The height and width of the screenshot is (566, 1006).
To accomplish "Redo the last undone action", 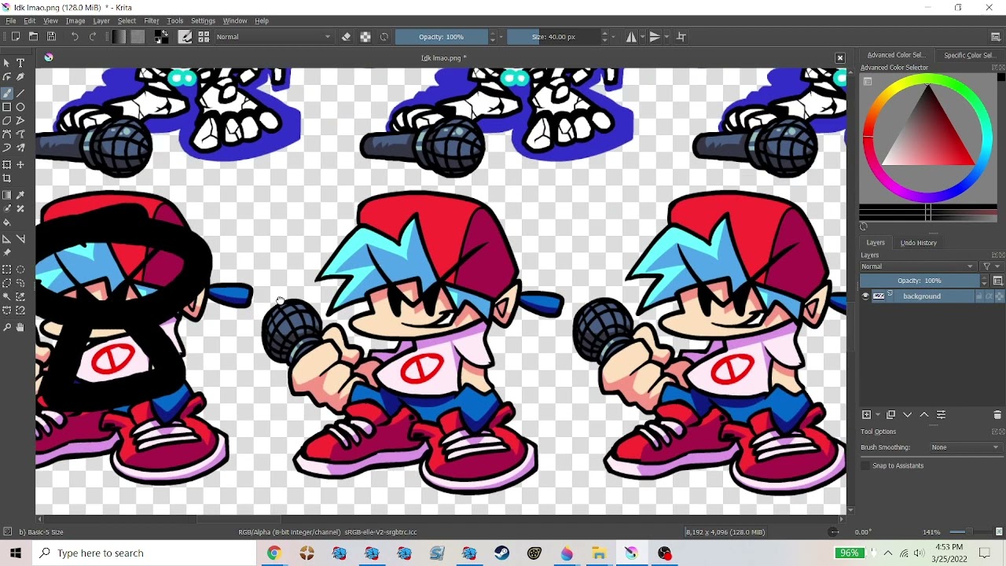I will 93,36.
